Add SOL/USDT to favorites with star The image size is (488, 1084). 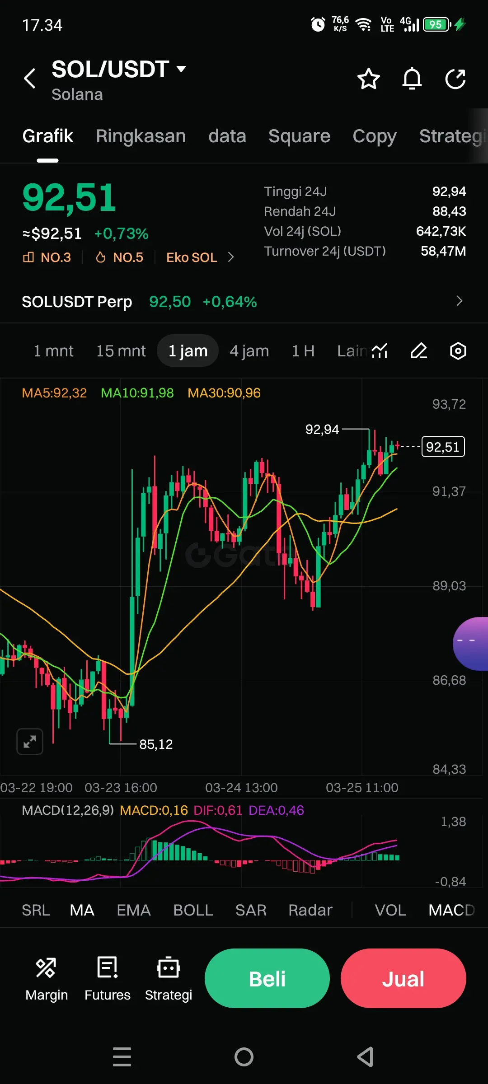369,79
